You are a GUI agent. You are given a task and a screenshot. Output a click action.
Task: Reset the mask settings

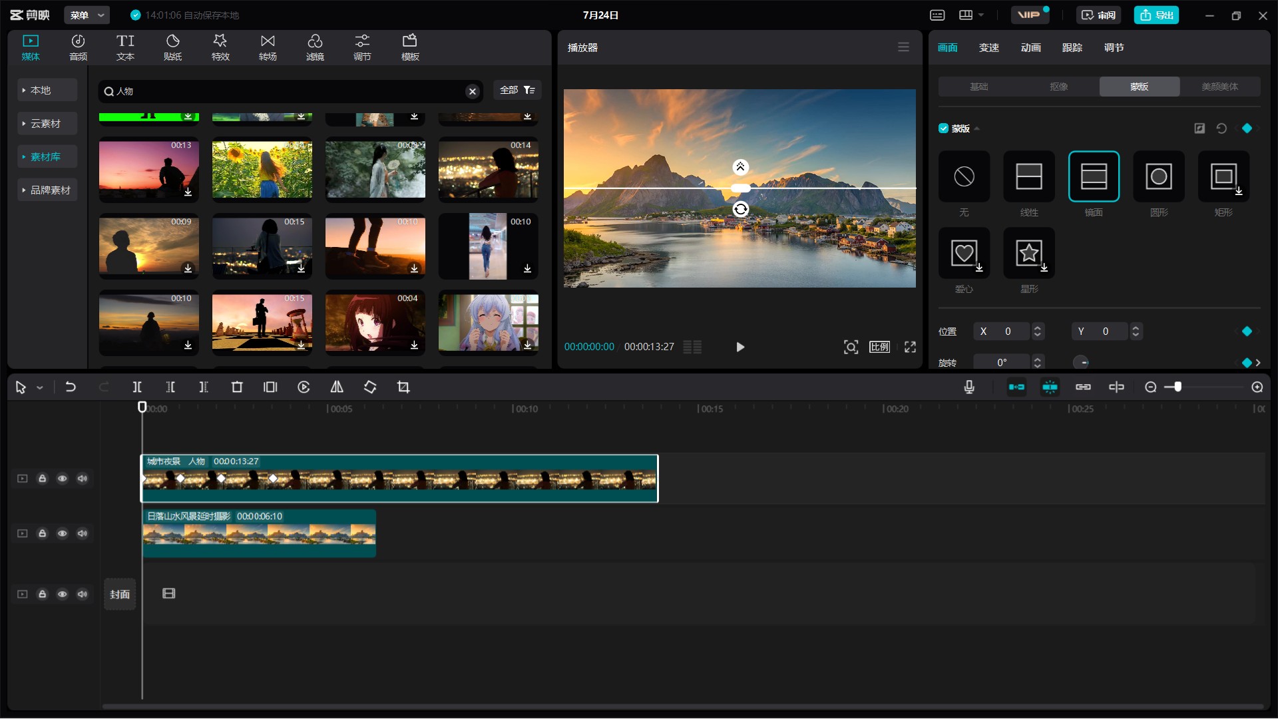[x=1221, y=128]
